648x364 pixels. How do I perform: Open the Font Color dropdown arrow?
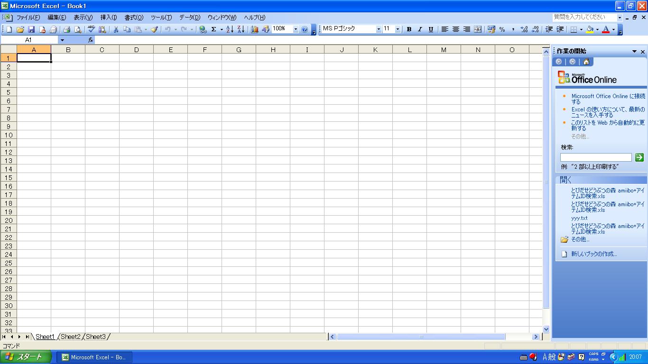(613, 29)
